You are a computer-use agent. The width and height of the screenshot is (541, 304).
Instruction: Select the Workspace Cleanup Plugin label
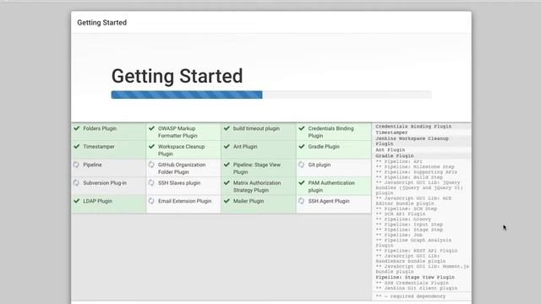[x=182, y=150]
